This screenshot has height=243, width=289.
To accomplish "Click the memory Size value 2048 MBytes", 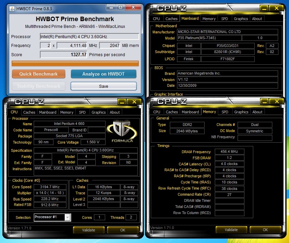I will (x=187, y=131).
